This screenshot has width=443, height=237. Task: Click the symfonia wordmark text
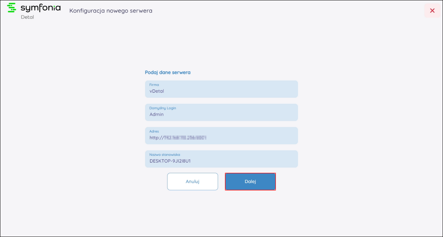point(41,7)
